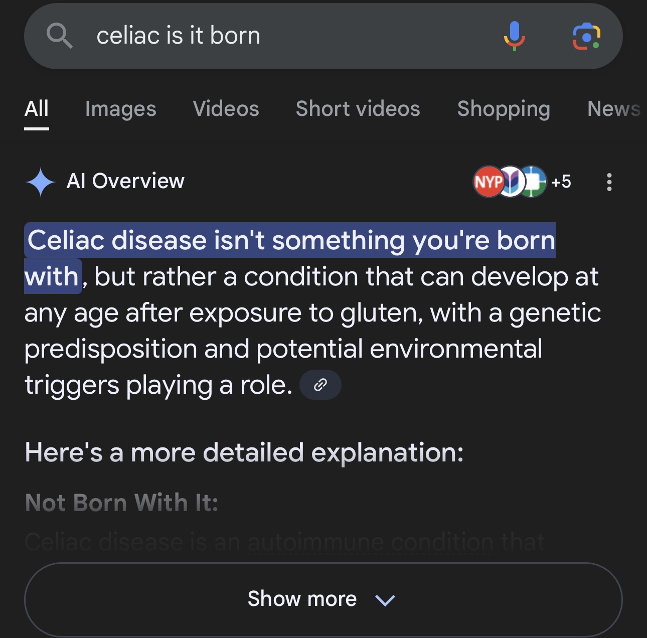
Task: Open Google Lens camera search
Action: [x=586, y=36]
